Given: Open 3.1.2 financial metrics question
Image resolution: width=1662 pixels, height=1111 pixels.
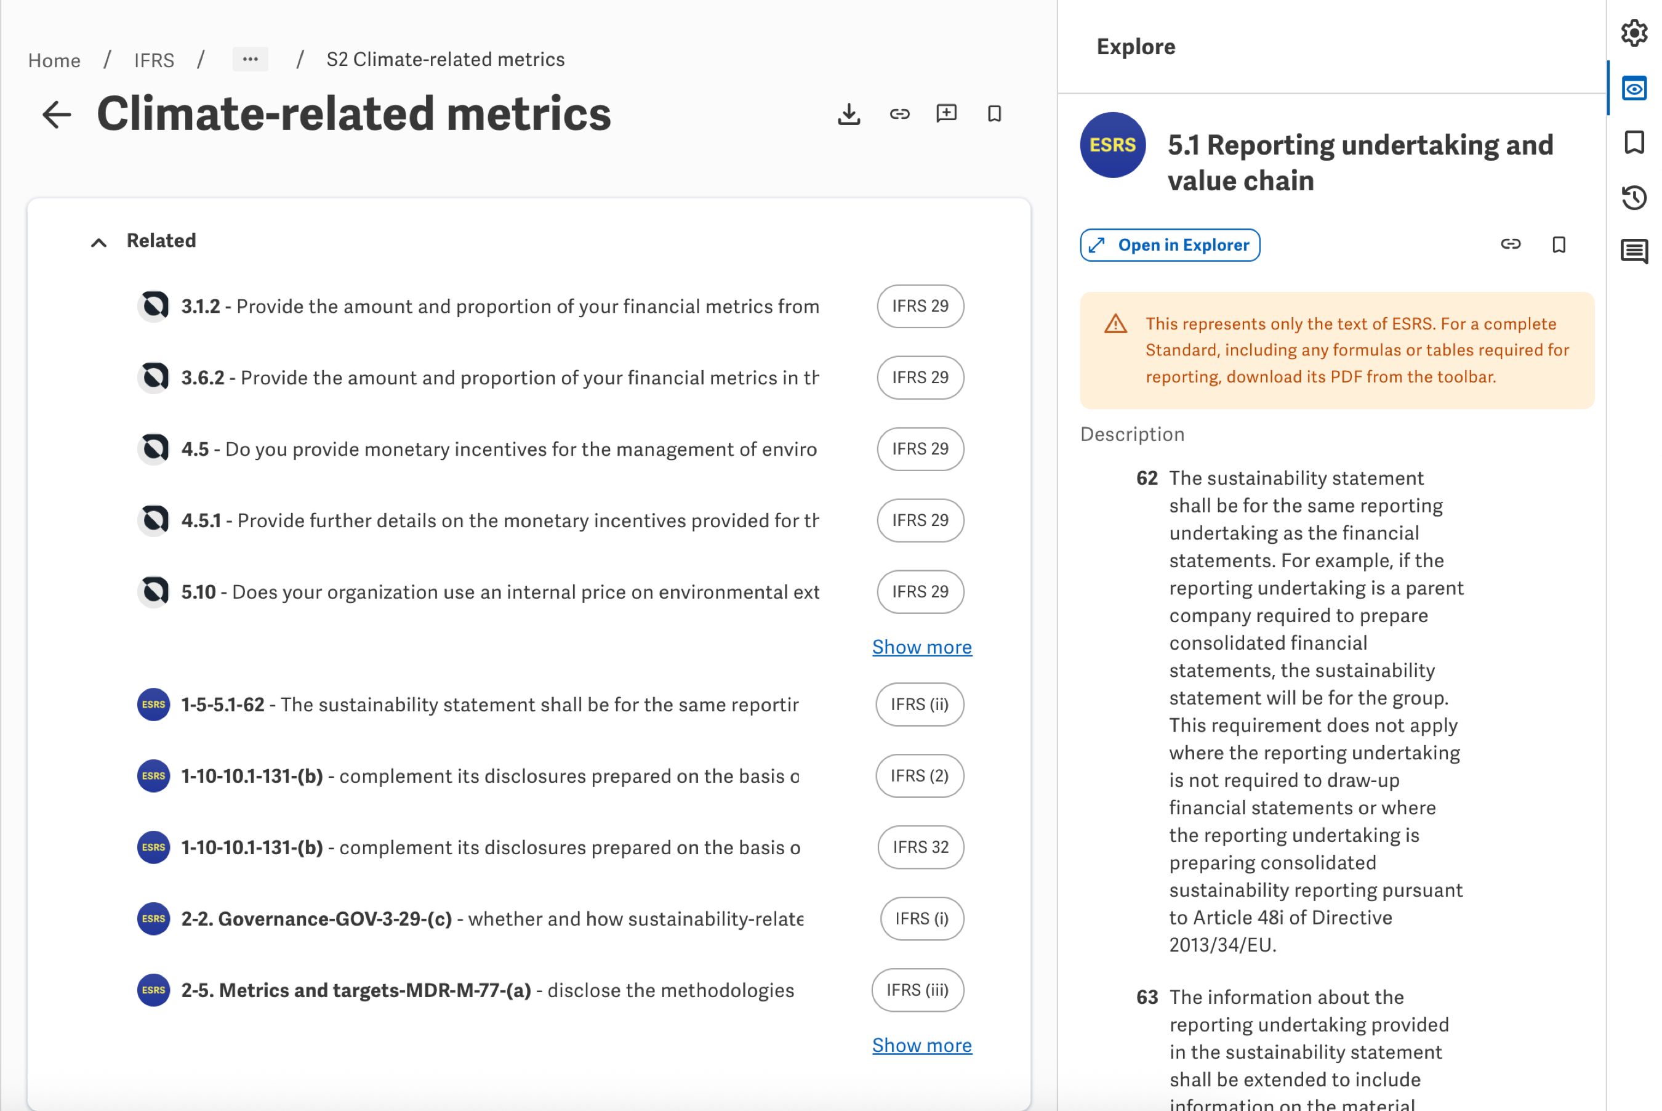Looking at the screenshot, I should pyautogui.click(x=500, y=306).
